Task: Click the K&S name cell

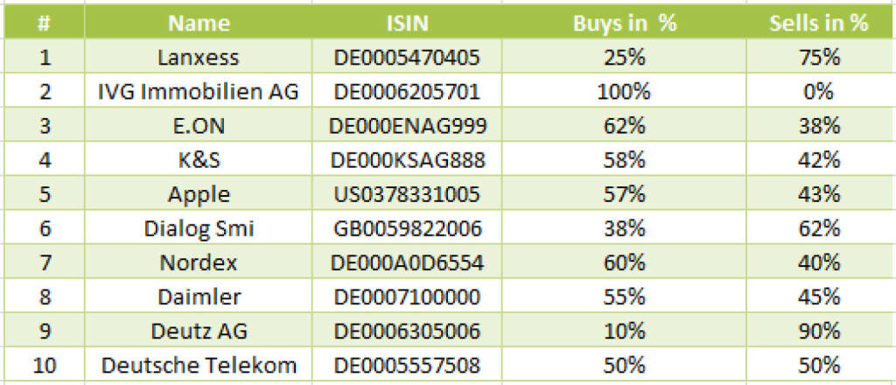Action: coord(199,160)
